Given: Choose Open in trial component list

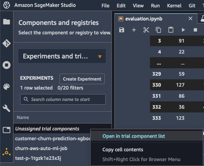Looking at the screenshot, I should 147,136.
